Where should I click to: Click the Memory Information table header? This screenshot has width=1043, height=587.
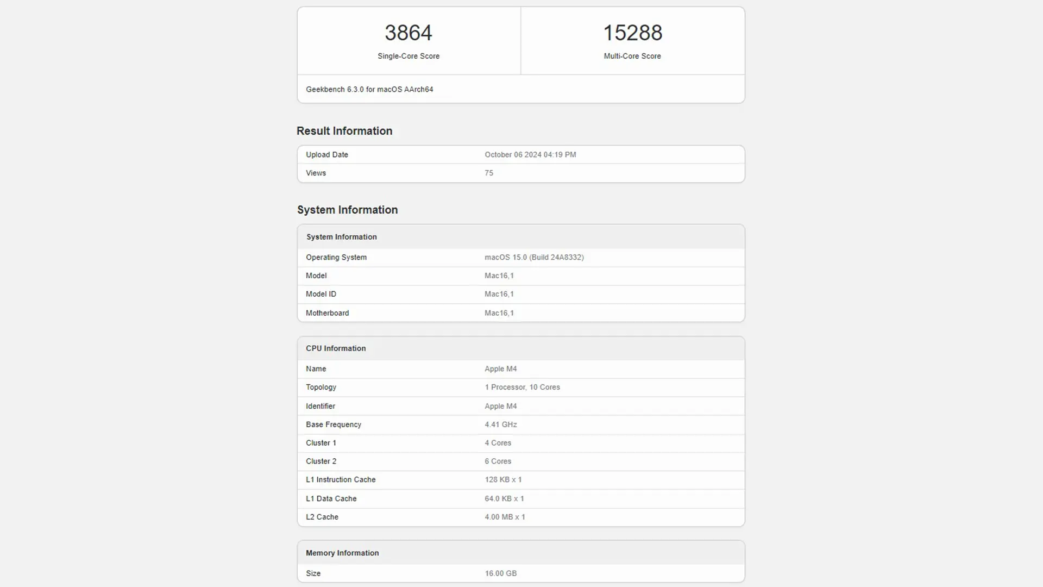pyautogui.click(x=342, y=553)
